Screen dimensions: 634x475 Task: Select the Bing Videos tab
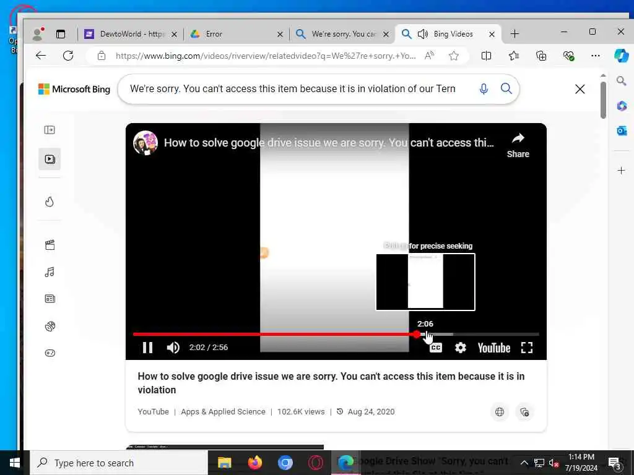(448, 34)
